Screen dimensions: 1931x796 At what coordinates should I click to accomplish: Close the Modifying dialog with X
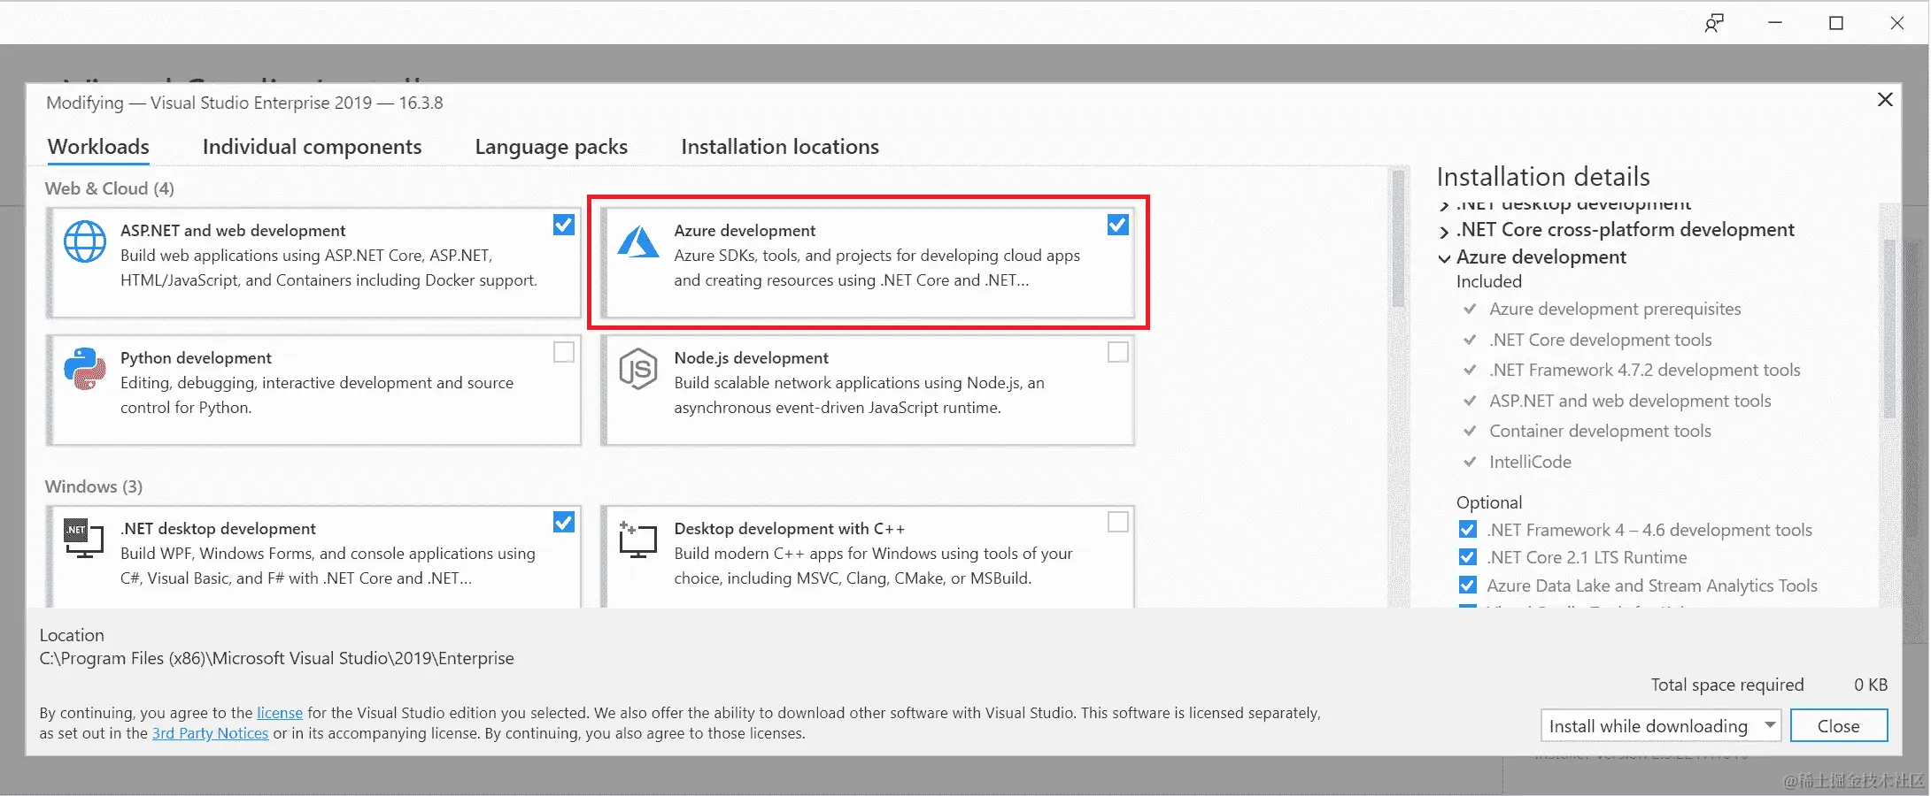pyautogui.click(x=1885, y=99)
